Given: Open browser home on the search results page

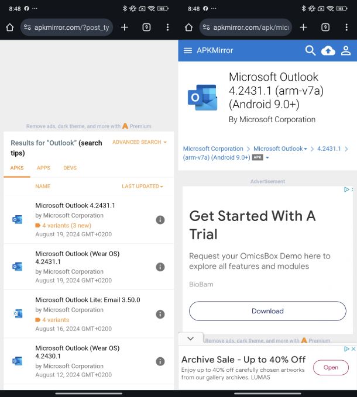Looking at the screenshot, I should tap(9, 27).
